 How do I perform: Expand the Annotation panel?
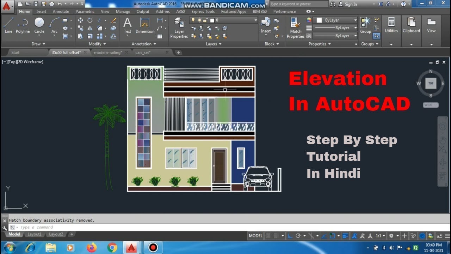tap(144, 44)
